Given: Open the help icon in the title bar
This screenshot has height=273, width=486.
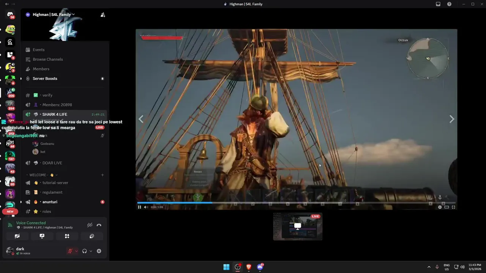Looking at the screenshot, I should [449, 4].
